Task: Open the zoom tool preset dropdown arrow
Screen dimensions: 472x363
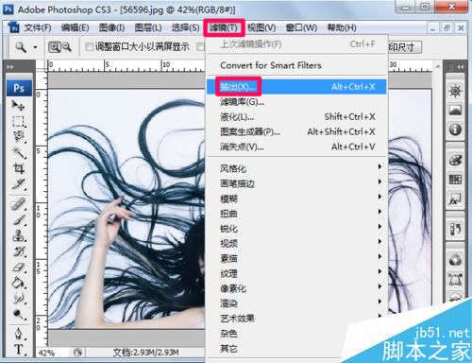Action: tap(35, 47)
